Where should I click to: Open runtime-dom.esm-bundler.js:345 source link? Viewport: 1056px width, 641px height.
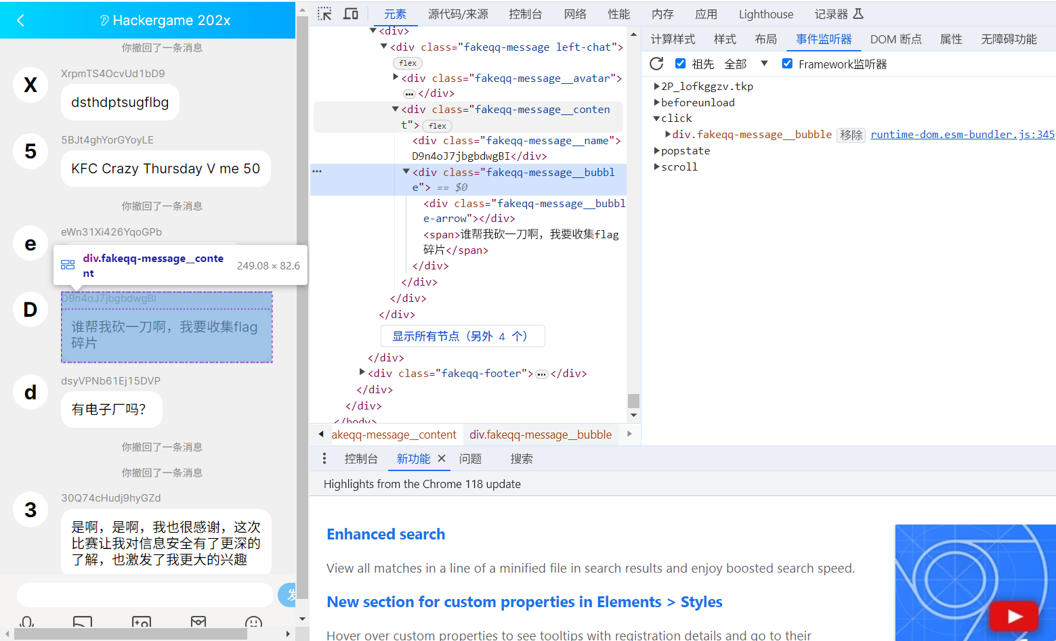click(x=963, y=135)
